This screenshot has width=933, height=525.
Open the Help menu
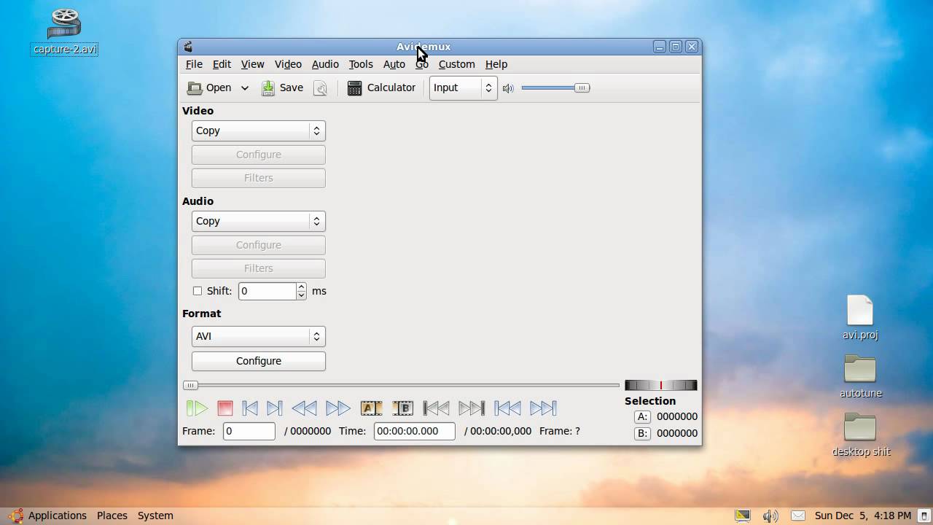click(496, 64)
